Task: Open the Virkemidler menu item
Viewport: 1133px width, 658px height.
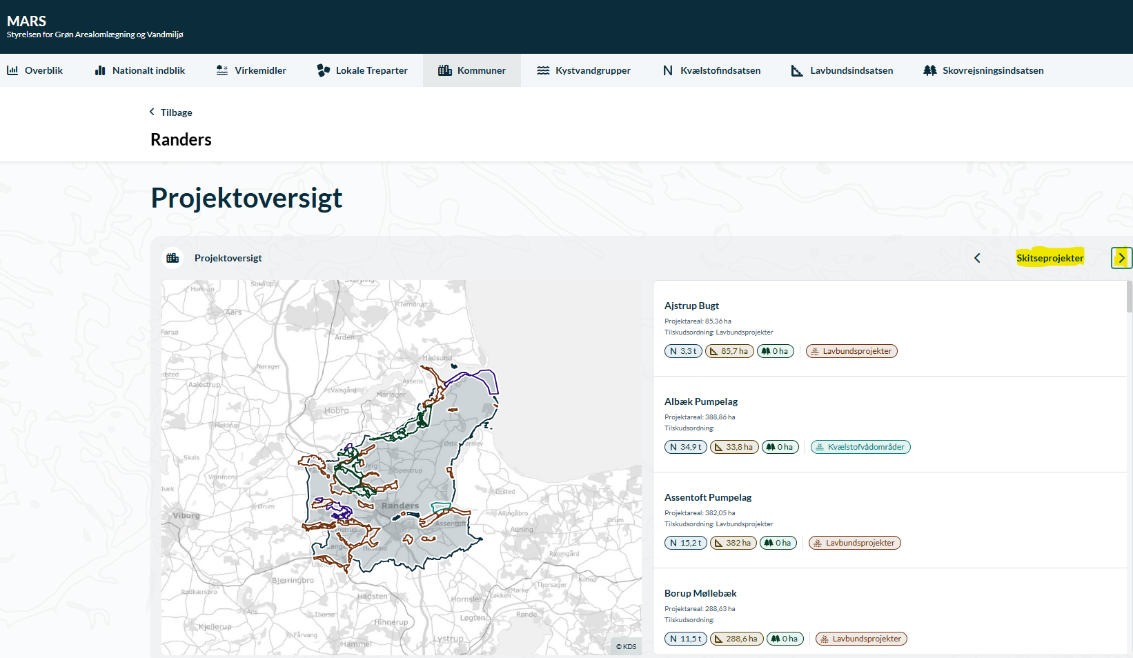Action: click(260, 70)
